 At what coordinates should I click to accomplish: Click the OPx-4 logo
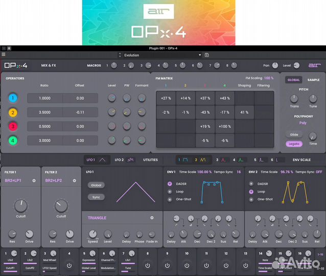(x=16, y=65)
